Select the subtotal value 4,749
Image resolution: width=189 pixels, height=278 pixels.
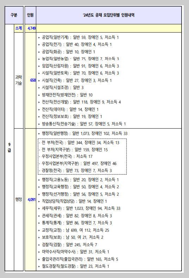click(31, 28)
